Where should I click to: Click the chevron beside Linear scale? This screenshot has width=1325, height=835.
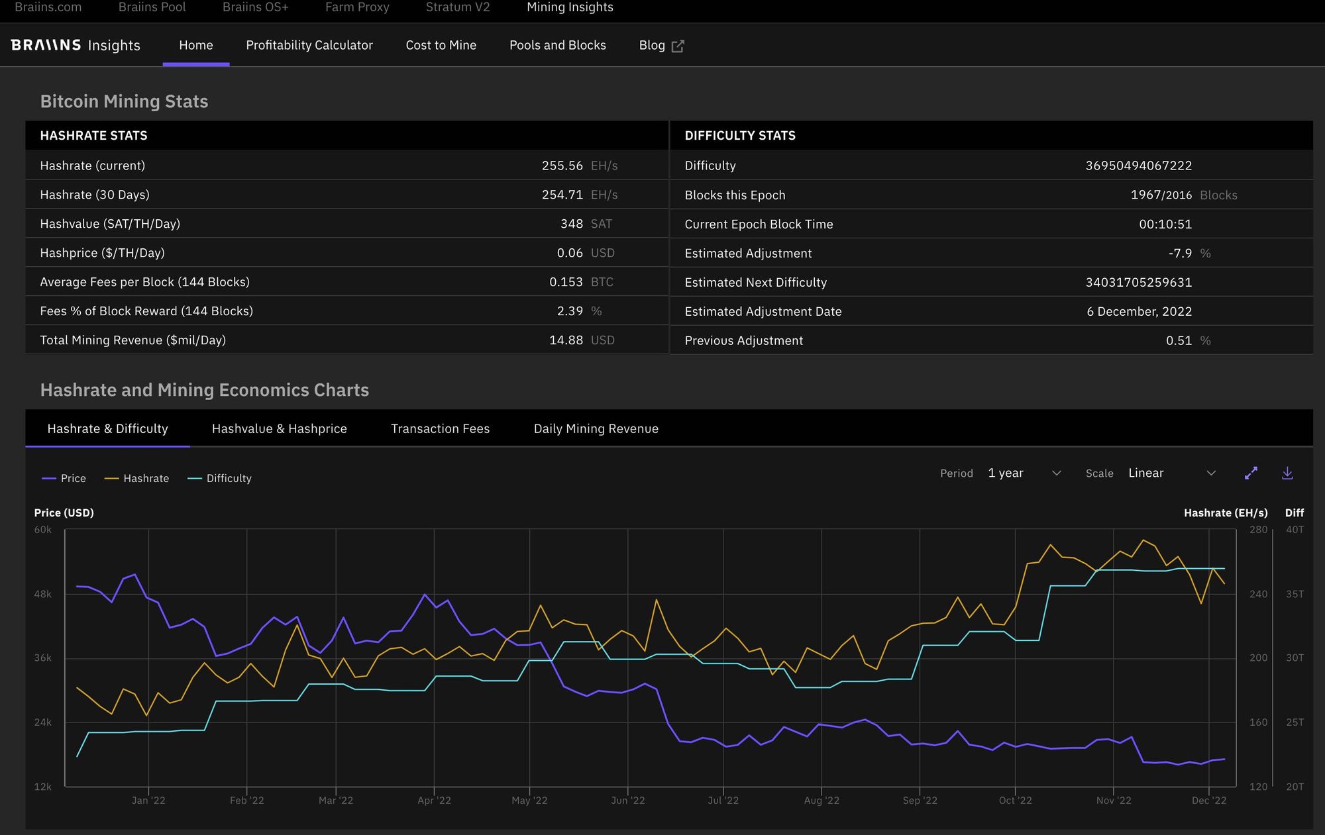(x=1211, y=473)
